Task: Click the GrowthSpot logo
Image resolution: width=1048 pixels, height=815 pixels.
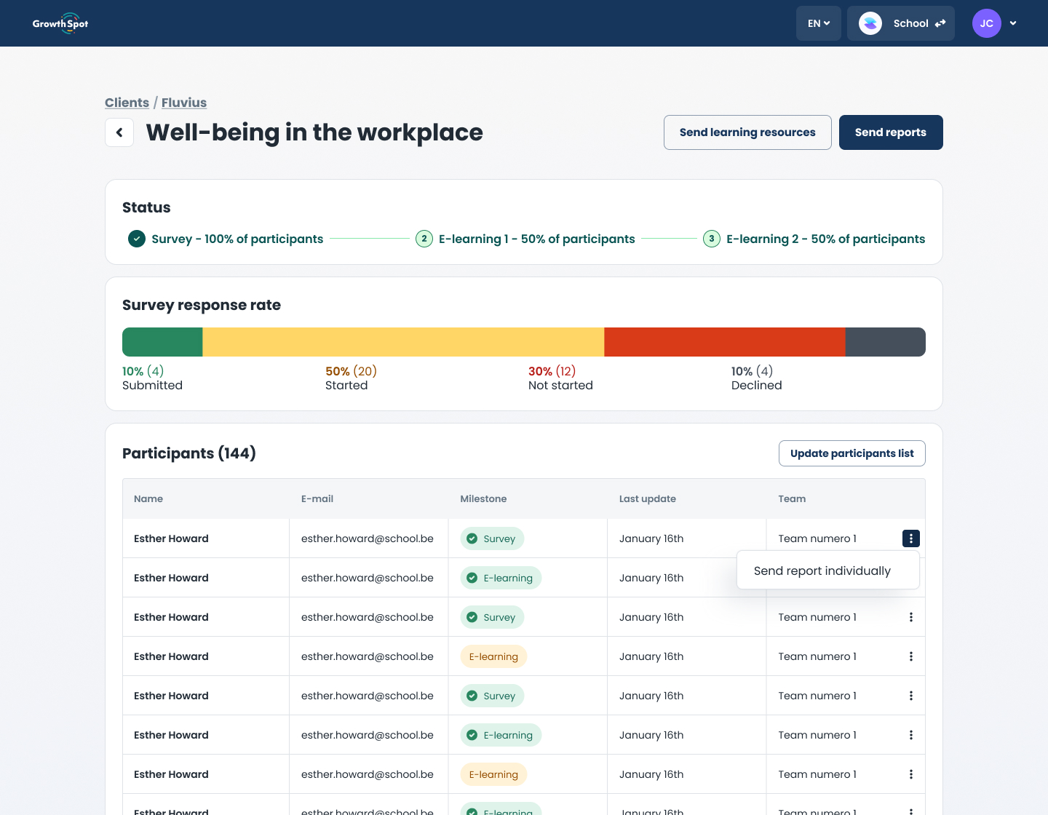Action: click(x=60, y=23)
